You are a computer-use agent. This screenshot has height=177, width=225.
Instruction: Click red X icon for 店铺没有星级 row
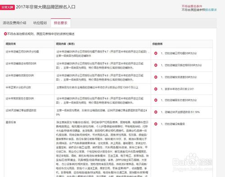pos(156,124)
